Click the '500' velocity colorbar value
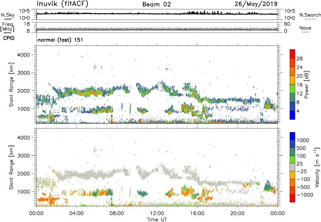 coord(301,148)
